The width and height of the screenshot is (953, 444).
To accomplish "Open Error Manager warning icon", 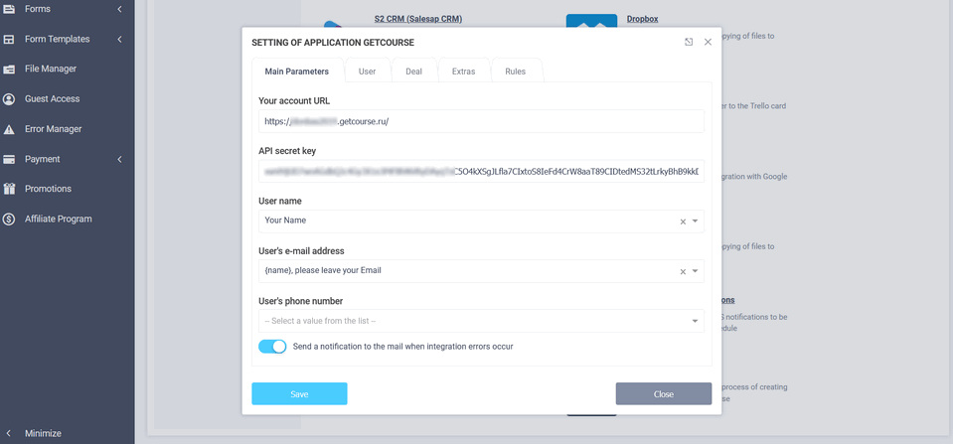I will [x=9, y=129].
